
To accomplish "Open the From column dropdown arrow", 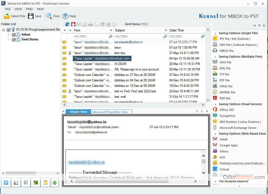I will tap(111, 30).
